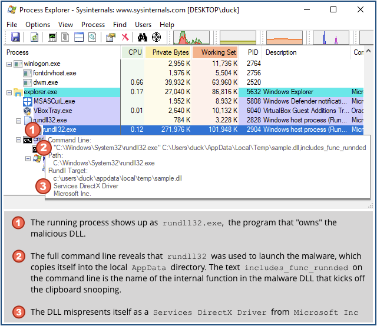Select rundll32.exe row with PID 2828
Screen dimensions: 377x326
[x=183, y=120]
